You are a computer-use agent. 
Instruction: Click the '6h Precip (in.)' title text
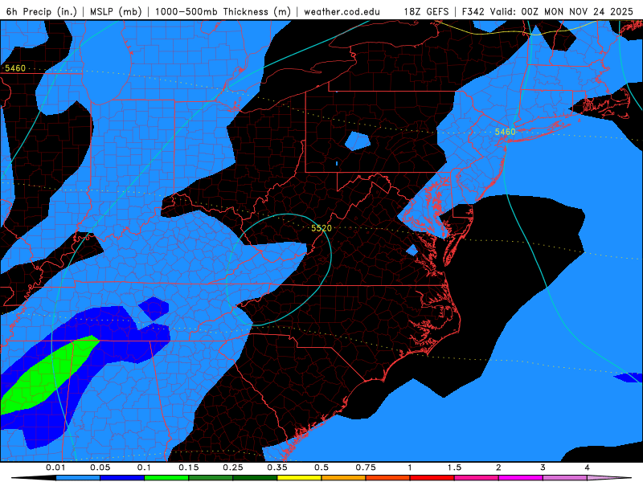42,11
